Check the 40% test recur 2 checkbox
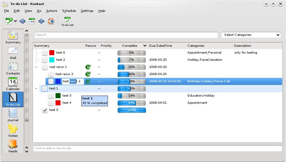The width and height of the screenshot is (286, 162). (x=51, y=74)
